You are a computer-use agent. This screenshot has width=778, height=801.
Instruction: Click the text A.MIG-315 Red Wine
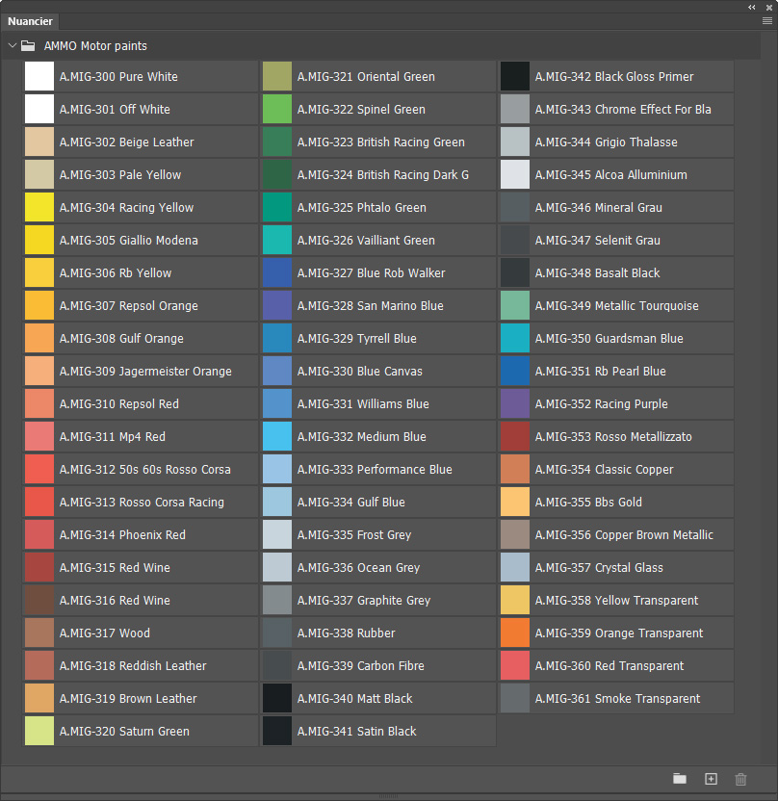click(x=115, y=568)
